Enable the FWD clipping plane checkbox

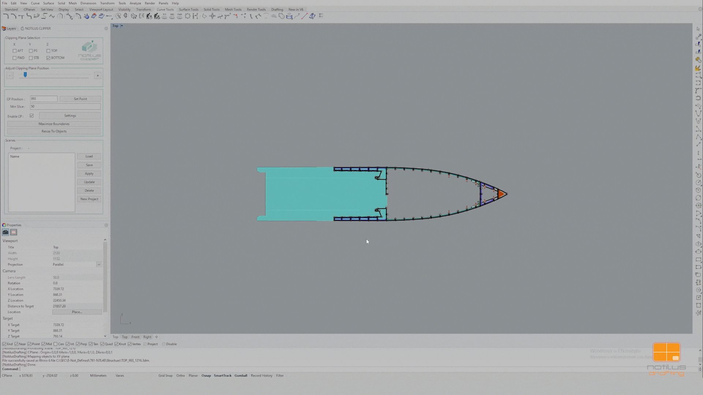(x=15, y=58)
